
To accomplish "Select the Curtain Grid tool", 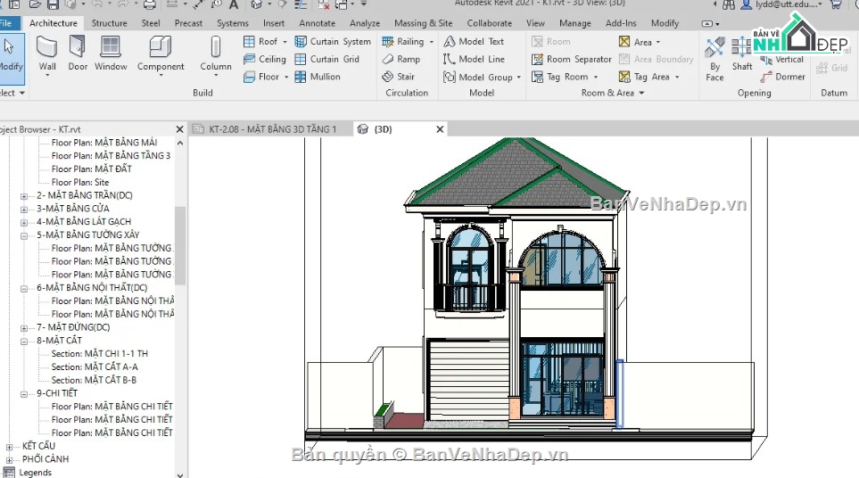I will tap(327, 59).
